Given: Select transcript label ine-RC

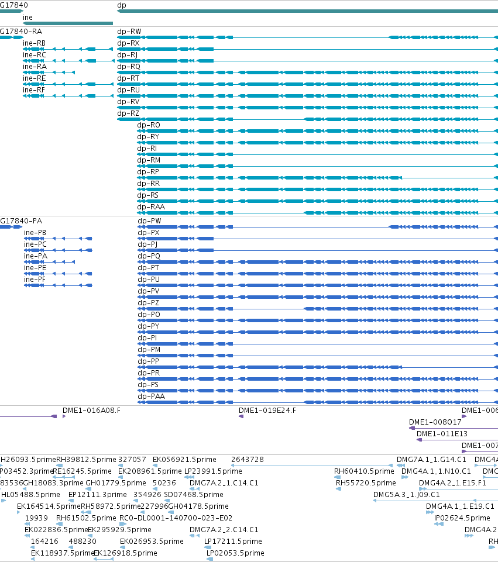Looking at the screenshot, I should coord(35,55).
